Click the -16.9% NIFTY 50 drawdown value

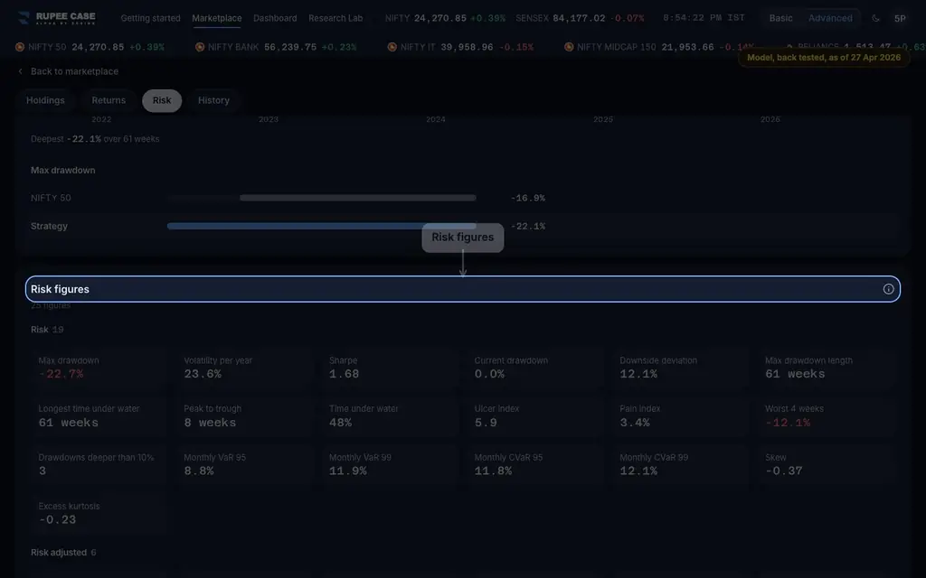[528, 198]
